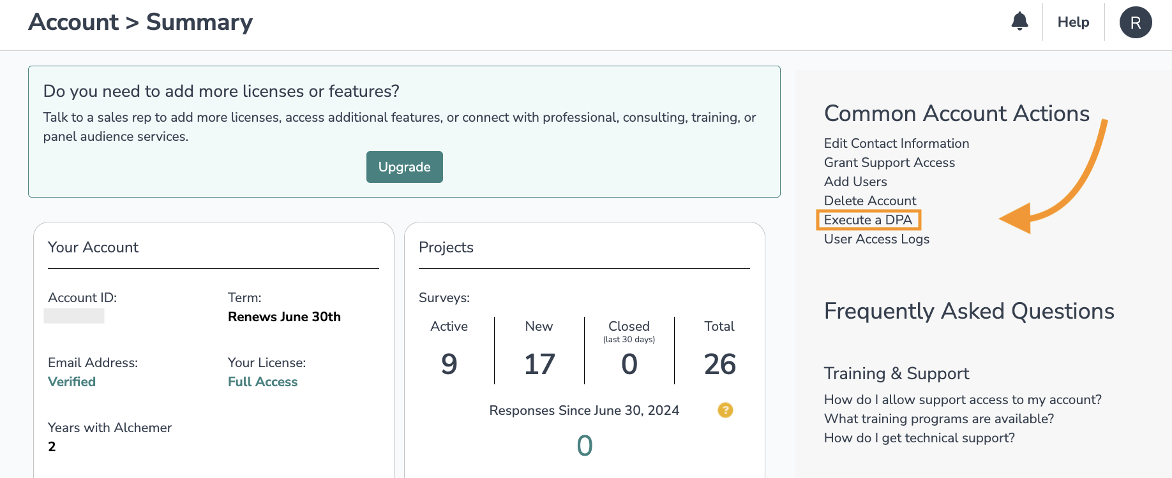Open 'What training programs are available' FAQ
Image resolution: width=1172 pixels, height=478 pixels.
click(938, 419)
